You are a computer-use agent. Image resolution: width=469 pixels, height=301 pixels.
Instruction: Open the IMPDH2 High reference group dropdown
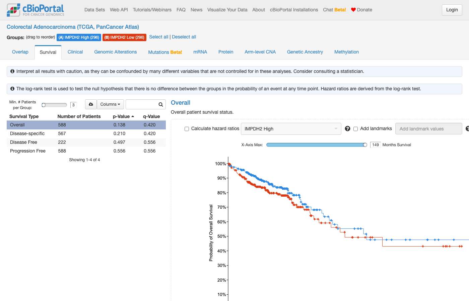(x=291, y=129)
